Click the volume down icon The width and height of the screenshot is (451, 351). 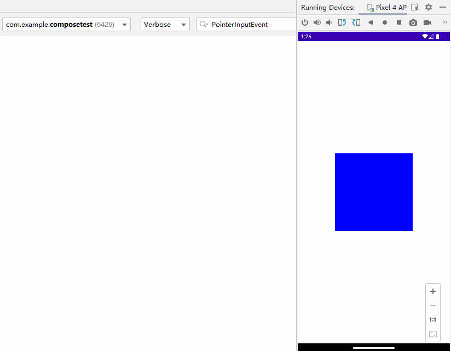[x=329, y=22]
